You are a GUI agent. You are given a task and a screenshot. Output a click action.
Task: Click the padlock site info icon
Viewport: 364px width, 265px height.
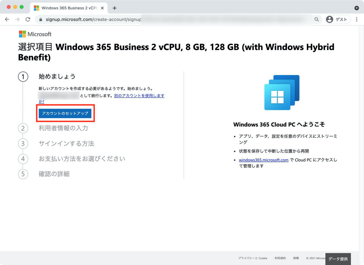pyautogui.click(x=41, y=19)
